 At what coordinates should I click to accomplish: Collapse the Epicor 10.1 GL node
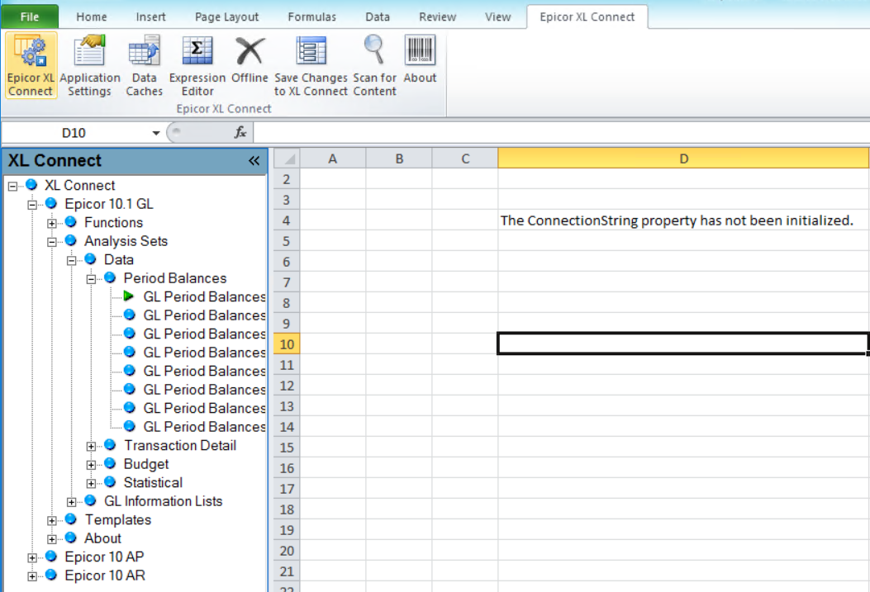(x=32, y=205)
